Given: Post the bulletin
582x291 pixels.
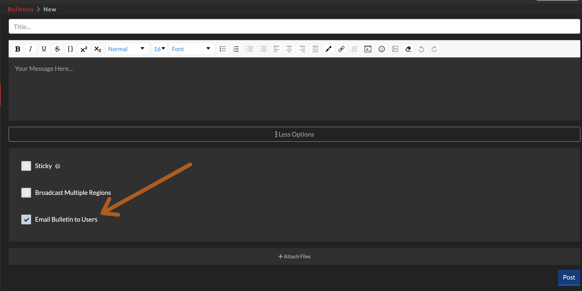Looking at the screenshot, I should point(569,277).
